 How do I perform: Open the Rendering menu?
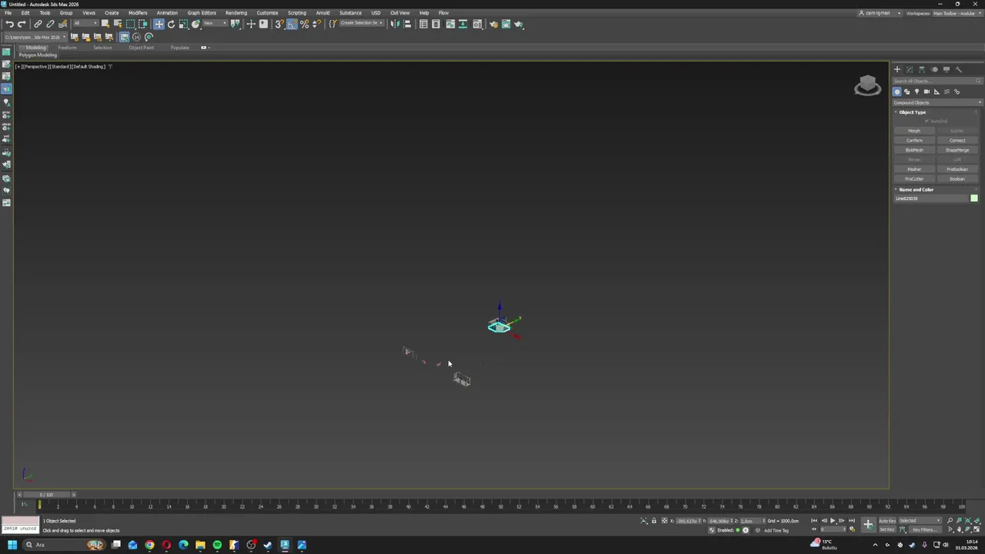point(236,13)
